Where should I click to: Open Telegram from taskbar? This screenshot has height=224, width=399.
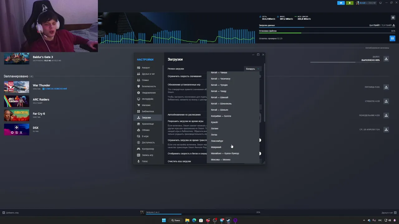[x=222, y=220]
